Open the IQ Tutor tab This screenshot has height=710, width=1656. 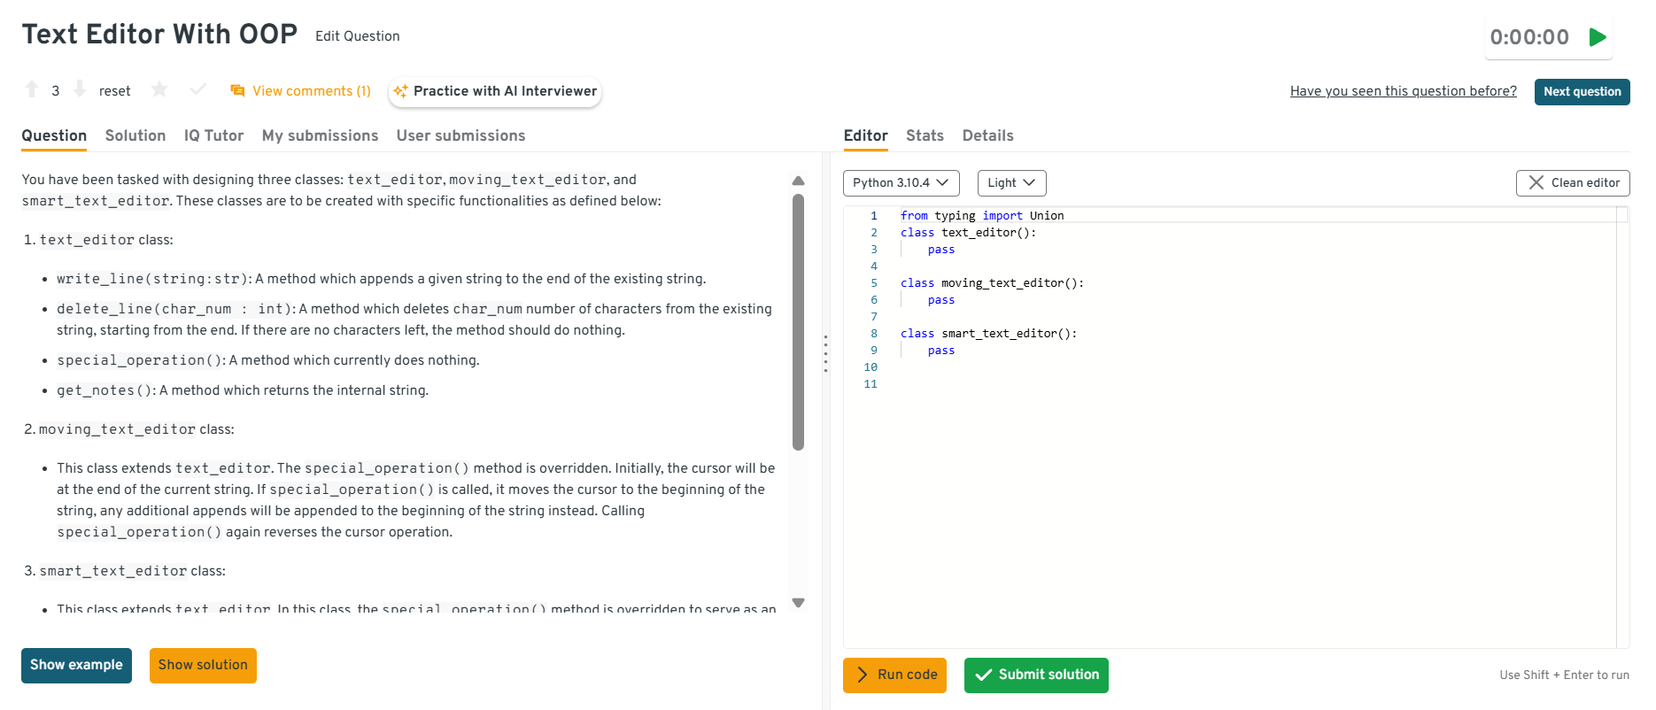213,135
